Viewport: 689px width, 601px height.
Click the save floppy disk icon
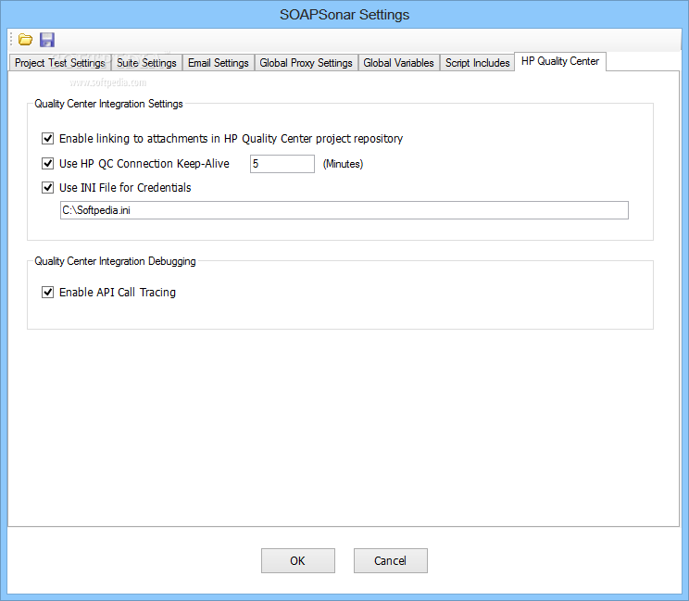click(x=47, y=40)
